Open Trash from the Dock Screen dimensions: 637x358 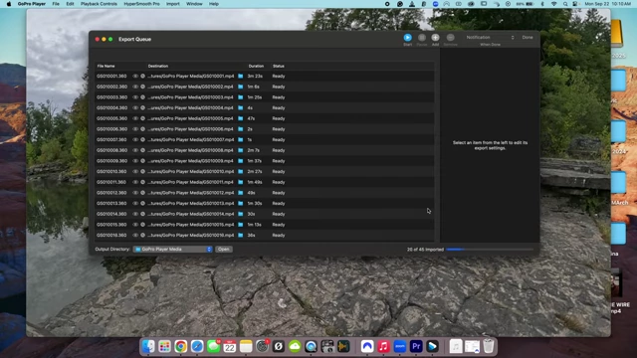tap(489, 346)
